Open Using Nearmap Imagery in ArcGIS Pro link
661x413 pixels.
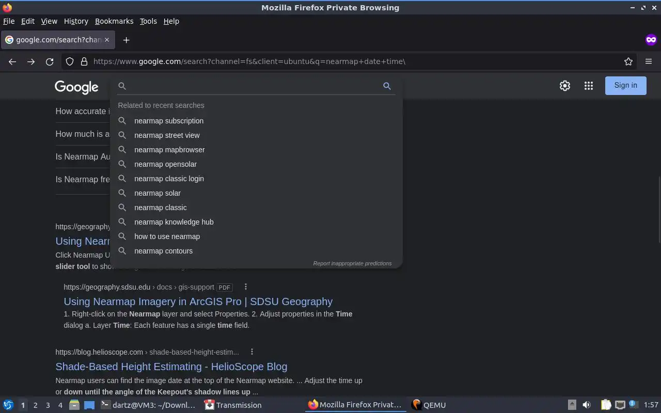[198, 301]
